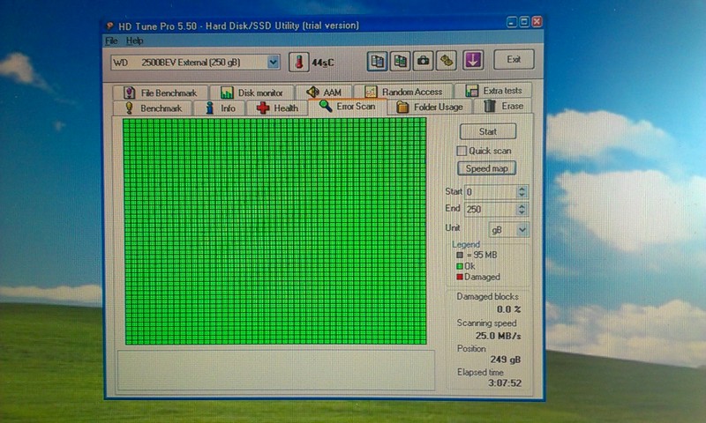Image resolution: width=706 pixels, height=423 pixels.
Task: Click the 3:07:52 elapsed time value
Action: 505,383
